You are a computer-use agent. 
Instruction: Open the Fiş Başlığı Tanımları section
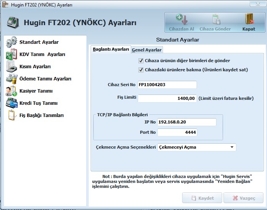coord(42,115)
